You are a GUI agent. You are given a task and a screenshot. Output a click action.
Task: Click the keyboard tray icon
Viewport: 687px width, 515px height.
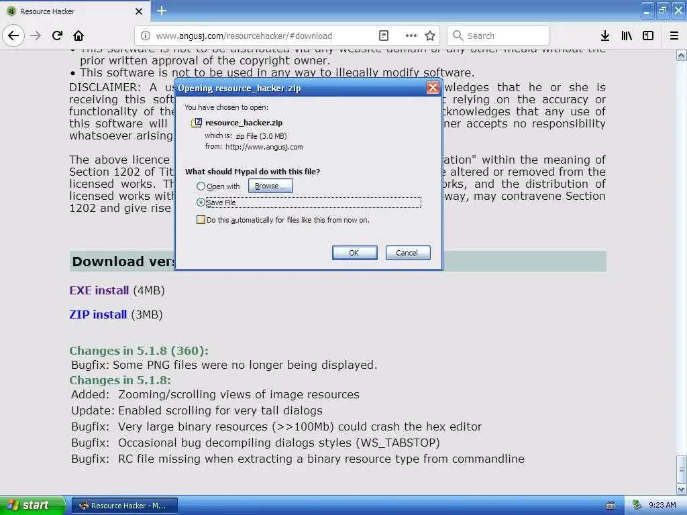coord(610,506)
